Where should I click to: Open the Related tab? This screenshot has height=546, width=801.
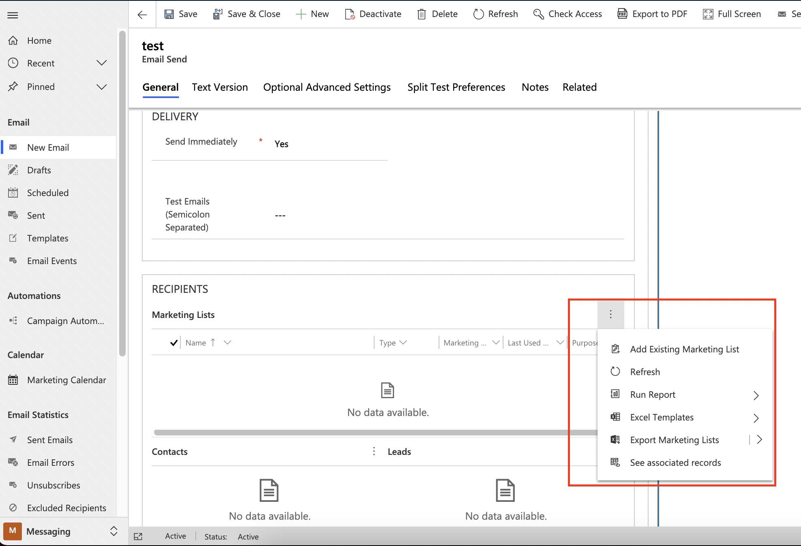579,87
